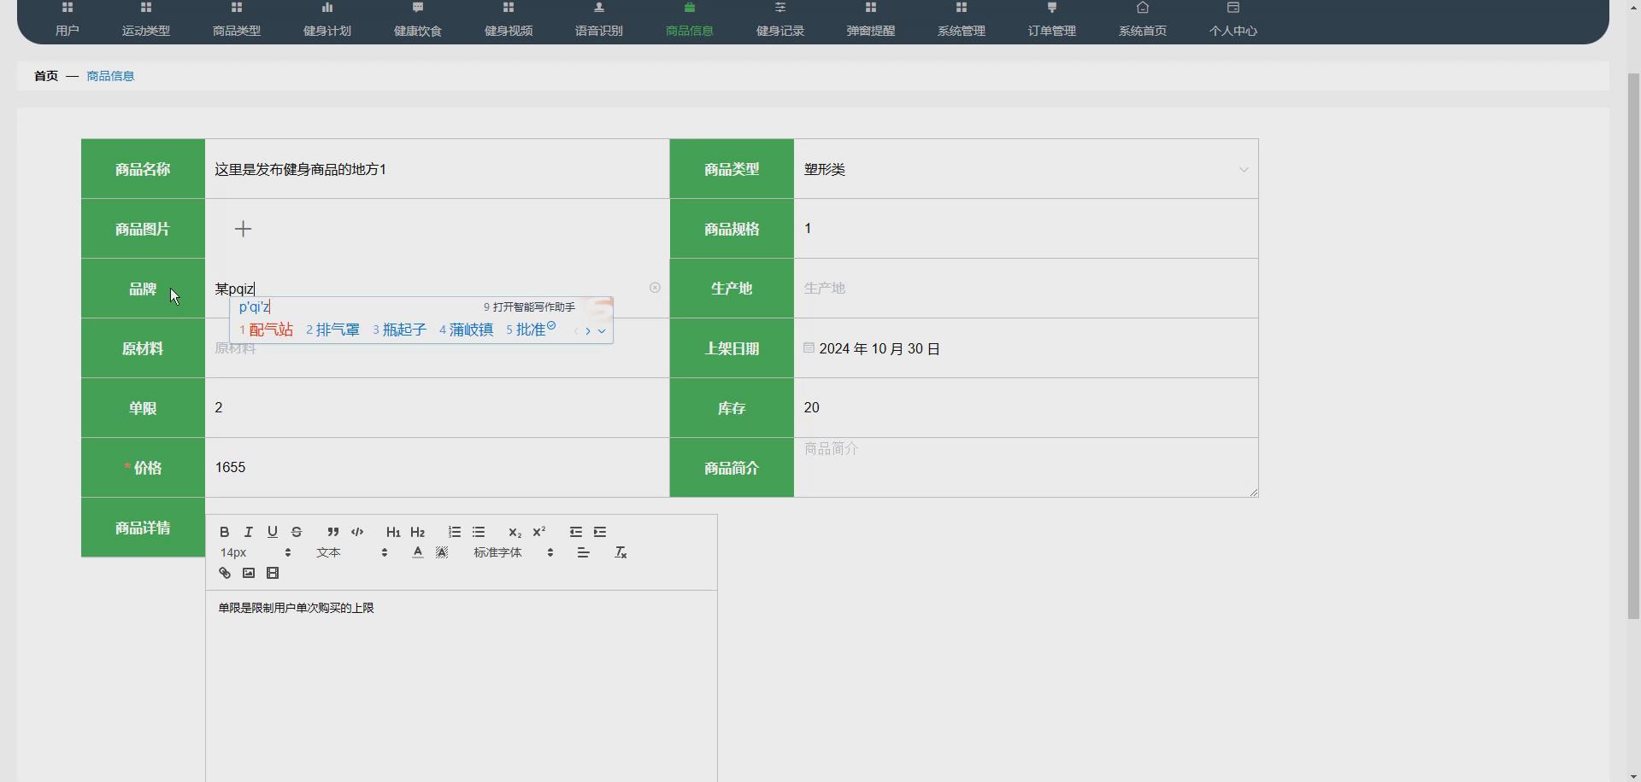Open the 标准字体 font family dropdown

click(513, 552)
